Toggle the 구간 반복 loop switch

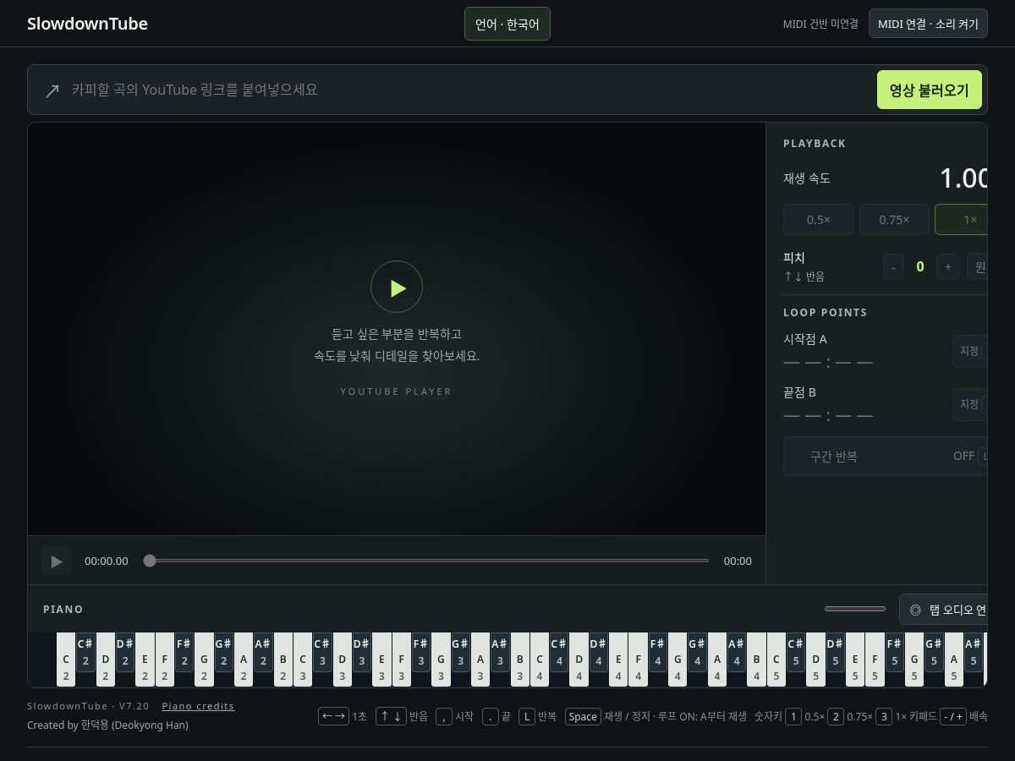coord(886,456)
